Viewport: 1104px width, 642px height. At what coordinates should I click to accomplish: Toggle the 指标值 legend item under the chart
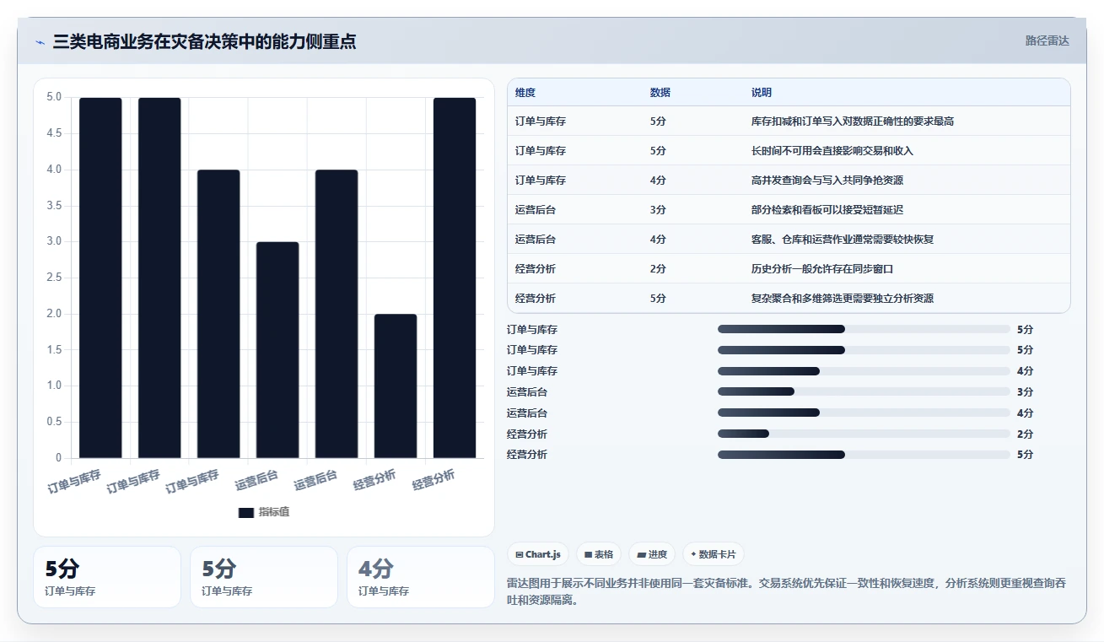(264, 512)
